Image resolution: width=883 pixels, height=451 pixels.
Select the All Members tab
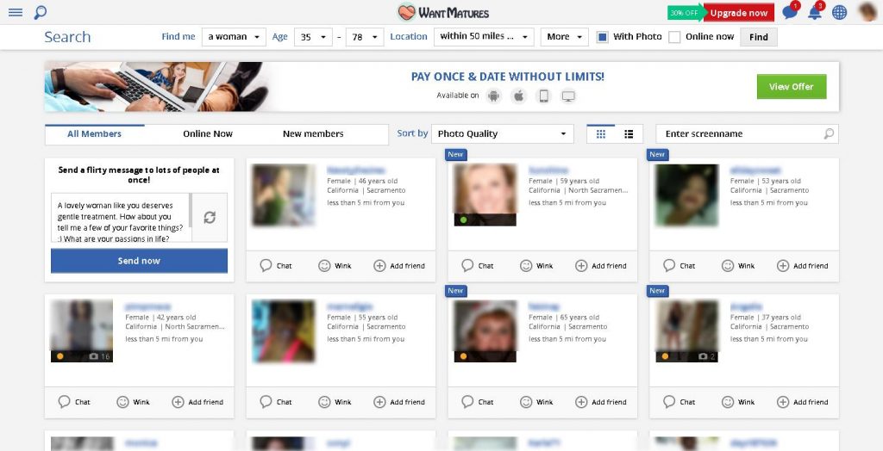coord(95,134)
